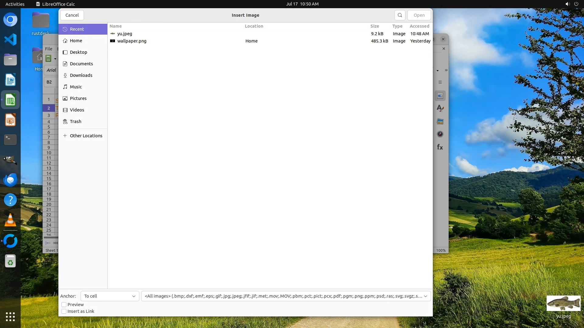Screen dimensions: 584x328
Task: Select Pictures in the places sidebar
Action: [78, 98]
